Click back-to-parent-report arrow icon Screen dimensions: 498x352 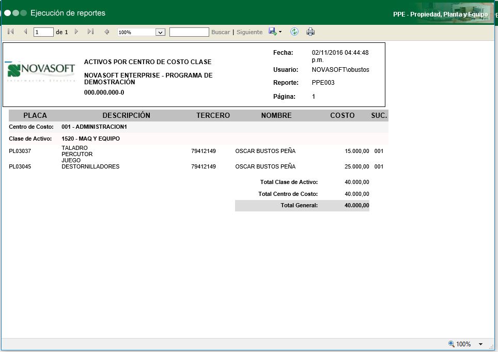tap(107, 32)
